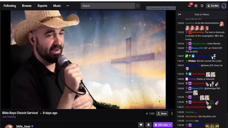Screen dimensions: 228x128
Task: Click the video title Bible Boys Church Service!
Action: [20, 113]
